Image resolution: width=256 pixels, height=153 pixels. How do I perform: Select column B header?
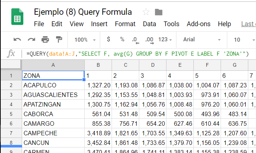[x=98, y=65]
